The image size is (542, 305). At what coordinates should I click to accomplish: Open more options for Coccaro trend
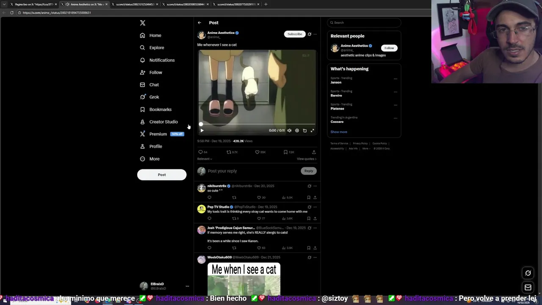pos(395,118)
